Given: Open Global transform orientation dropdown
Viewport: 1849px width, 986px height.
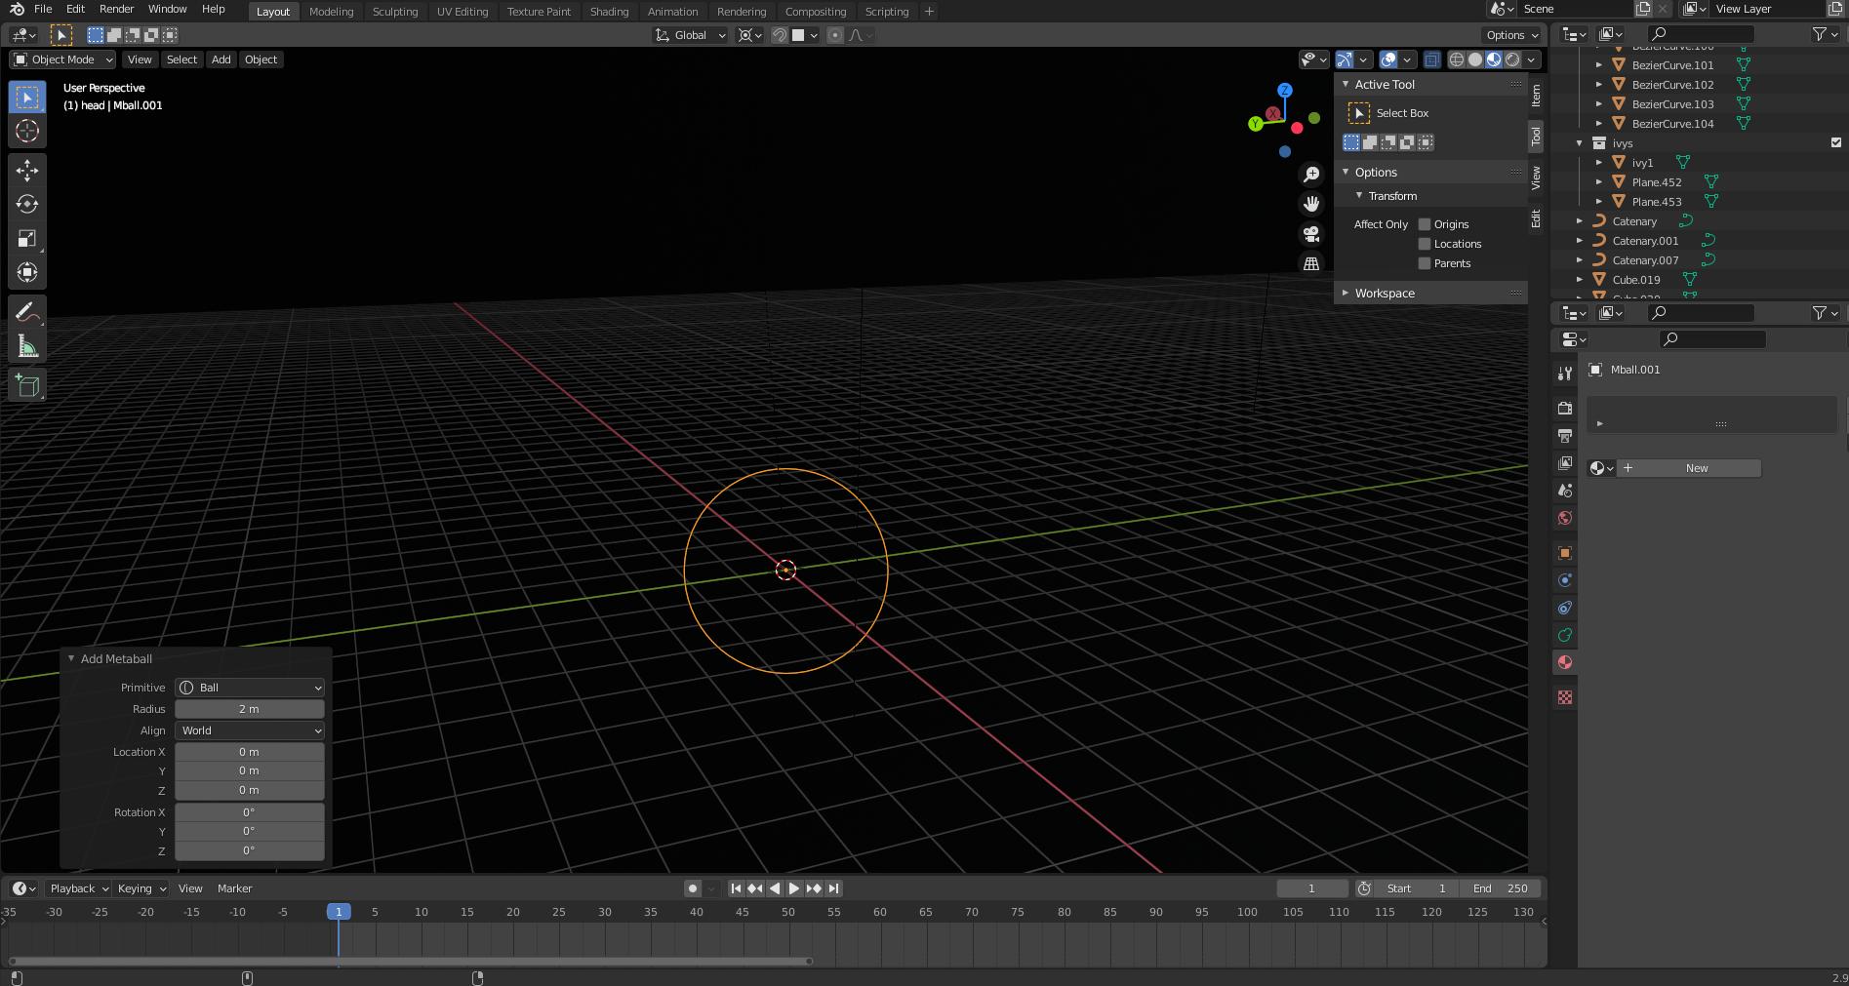Looking at the screenshot, I should click(690, 35).
